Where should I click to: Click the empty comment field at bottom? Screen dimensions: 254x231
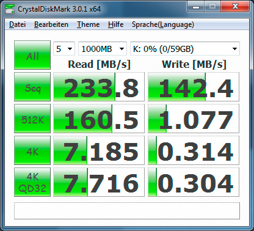coord(127,211)
